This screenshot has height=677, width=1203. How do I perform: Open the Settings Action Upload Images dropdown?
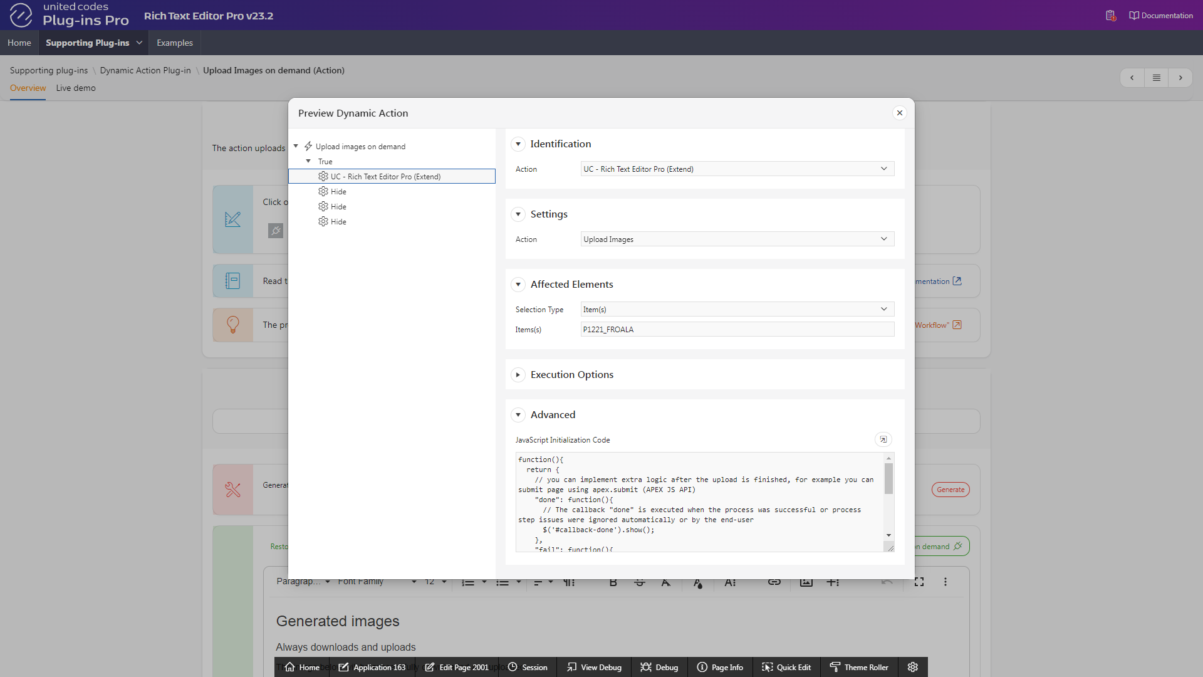coord(737,239)
